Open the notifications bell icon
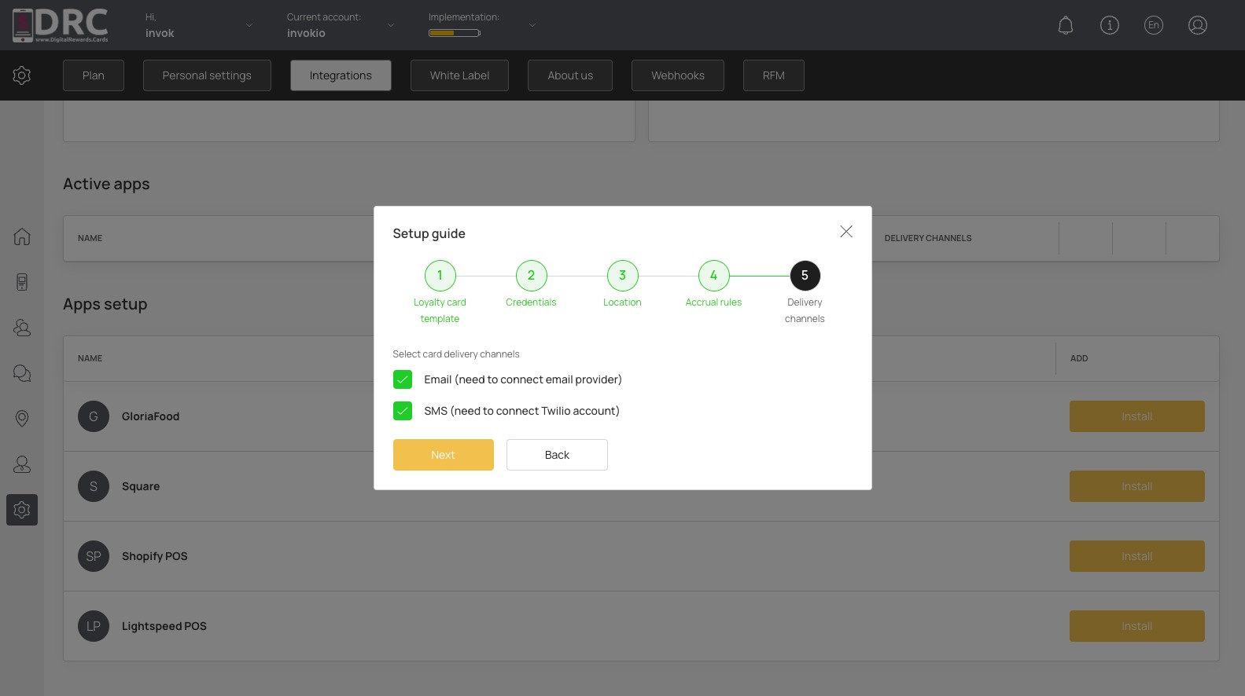 [1066, 25]
